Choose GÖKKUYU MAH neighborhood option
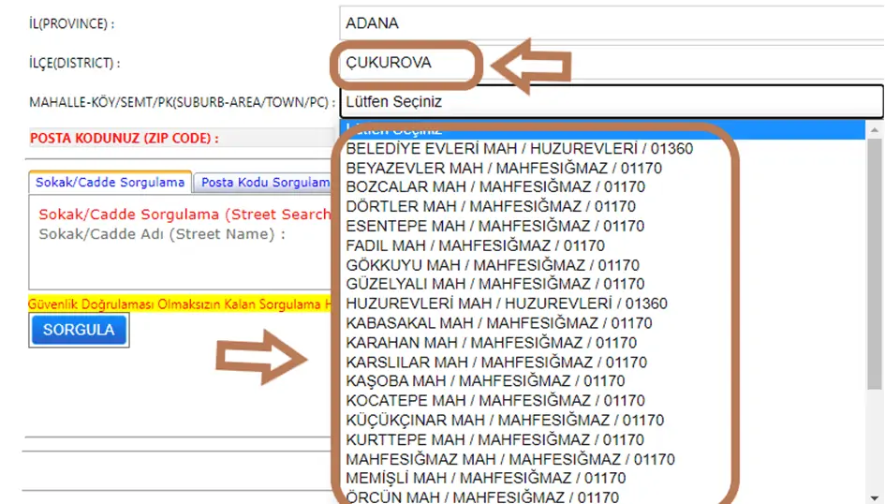 492,265
